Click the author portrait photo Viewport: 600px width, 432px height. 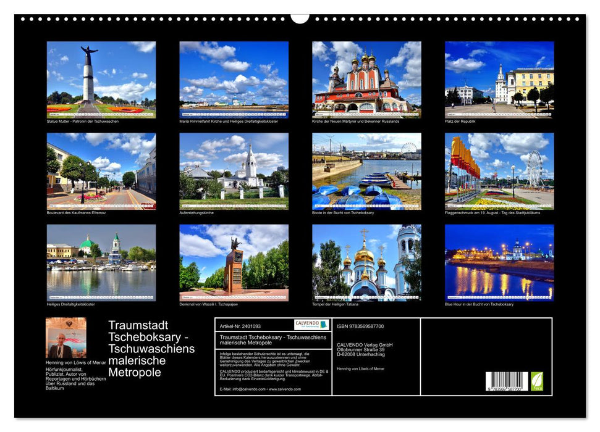coord(66,338)
